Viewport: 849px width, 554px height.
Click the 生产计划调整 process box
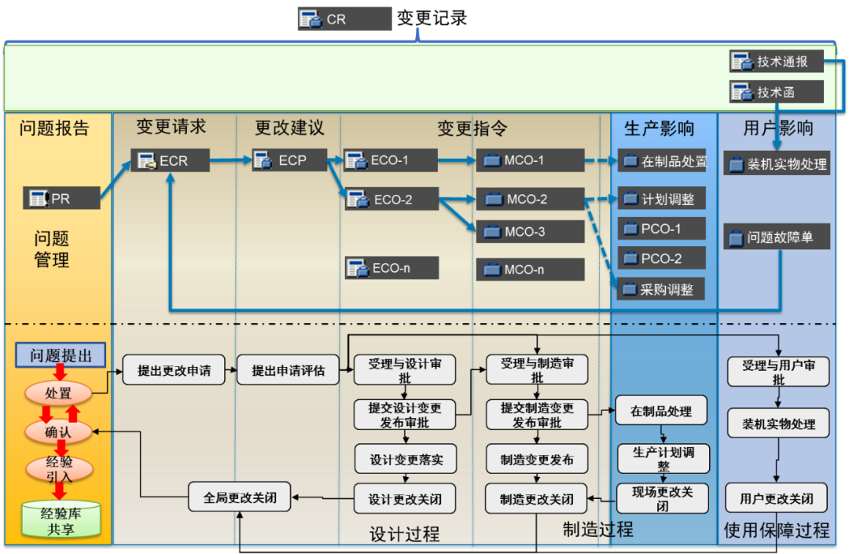pyautogui.click(x=663, y=459)
